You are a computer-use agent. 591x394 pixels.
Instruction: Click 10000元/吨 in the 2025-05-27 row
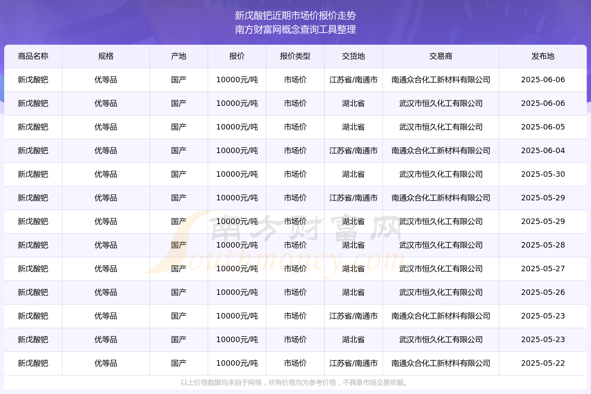pos(237,269)
